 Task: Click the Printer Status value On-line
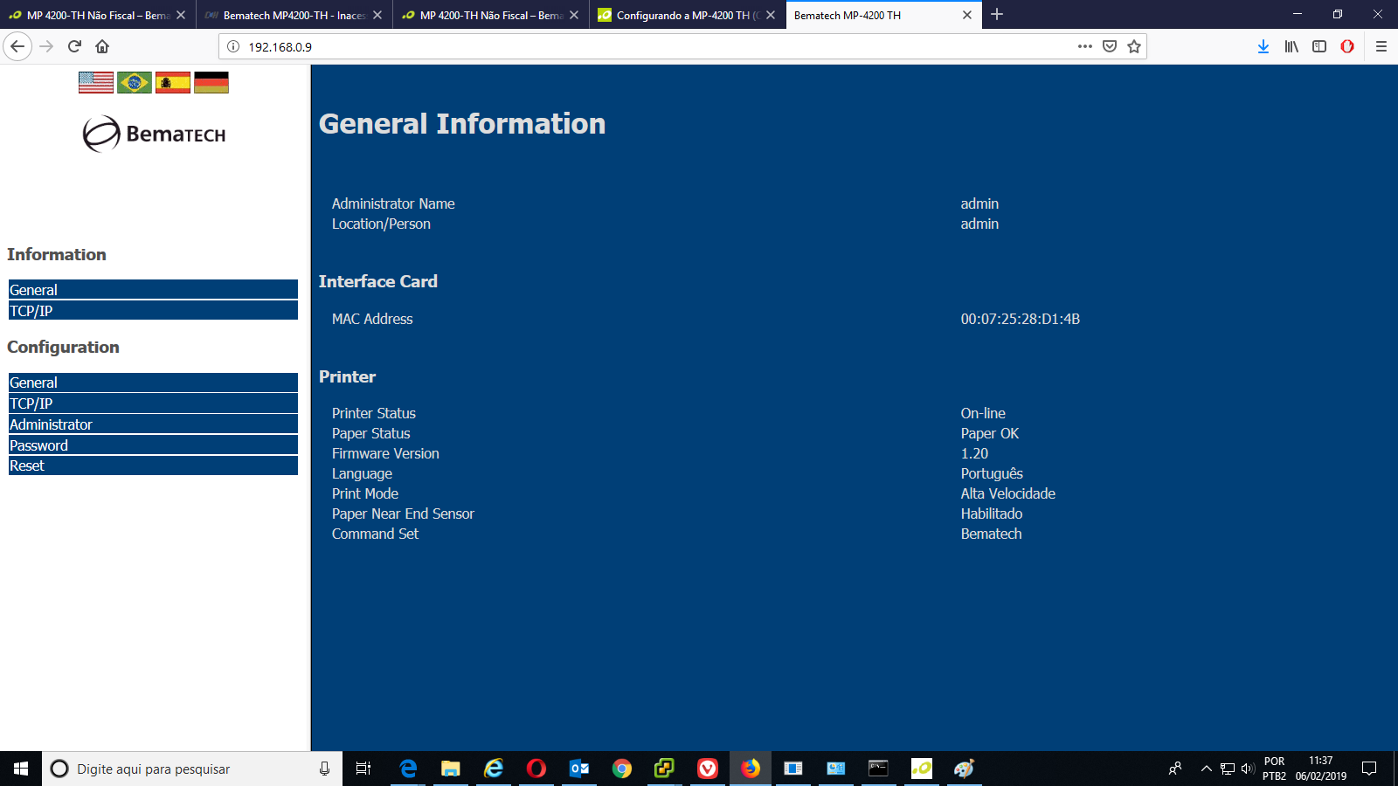point(983,413)
